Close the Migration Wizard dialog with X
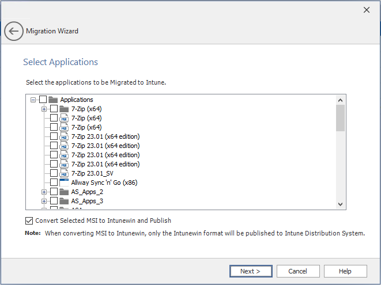This screenshot has height=285, width=381. (x=366, y=10)
